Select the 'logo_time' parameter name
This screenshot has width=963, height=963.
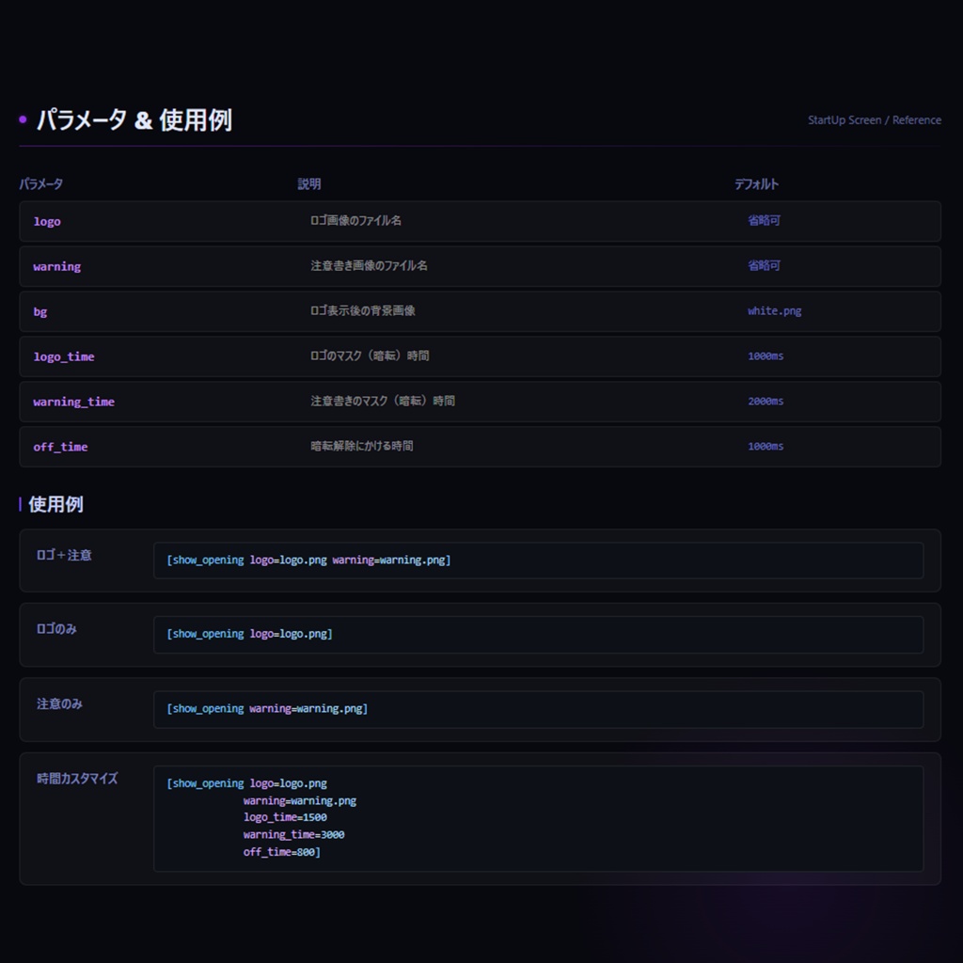coord(64,356)
